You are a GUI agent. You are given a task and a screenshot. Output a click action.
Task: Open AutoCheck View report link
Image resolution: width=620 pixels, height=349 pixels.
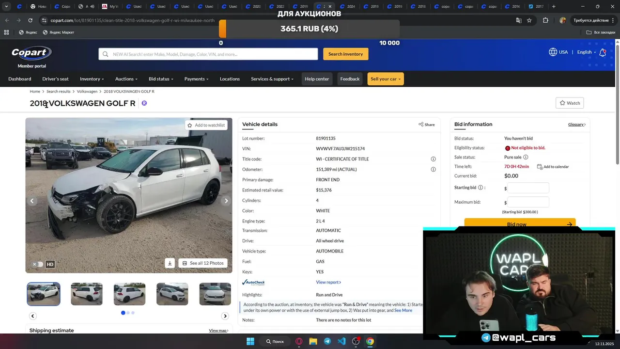[328, 282]
